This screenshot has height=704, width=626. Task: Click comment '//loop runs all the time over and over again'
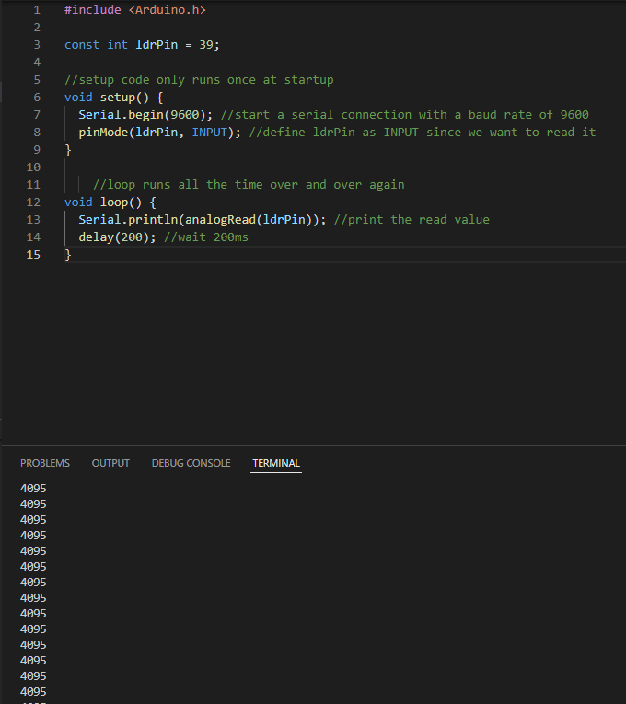pyautogui.click(x=249, y=185)
